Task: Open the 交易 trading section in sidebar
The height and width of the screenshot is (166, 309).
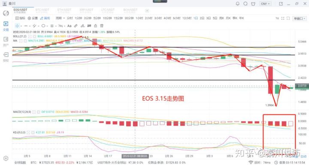Action: [6, 26]
